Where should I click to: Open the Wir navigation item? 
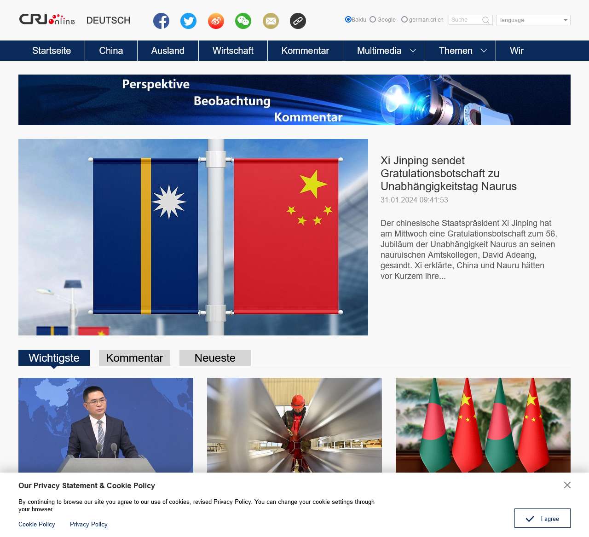click(517, 51)
